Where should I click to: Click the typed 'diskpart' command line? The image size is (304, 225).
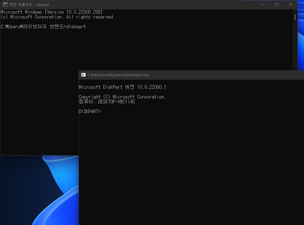(43, 26)
